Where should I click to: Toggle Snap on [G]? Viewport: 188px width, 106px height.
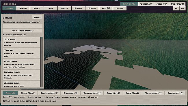point(129,4)
